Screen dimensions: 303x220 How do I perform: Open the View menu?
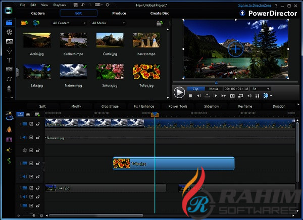coord(44,5)
